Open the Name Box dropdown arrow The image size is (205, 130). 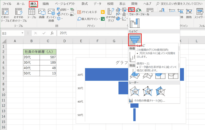coord(22,33)
